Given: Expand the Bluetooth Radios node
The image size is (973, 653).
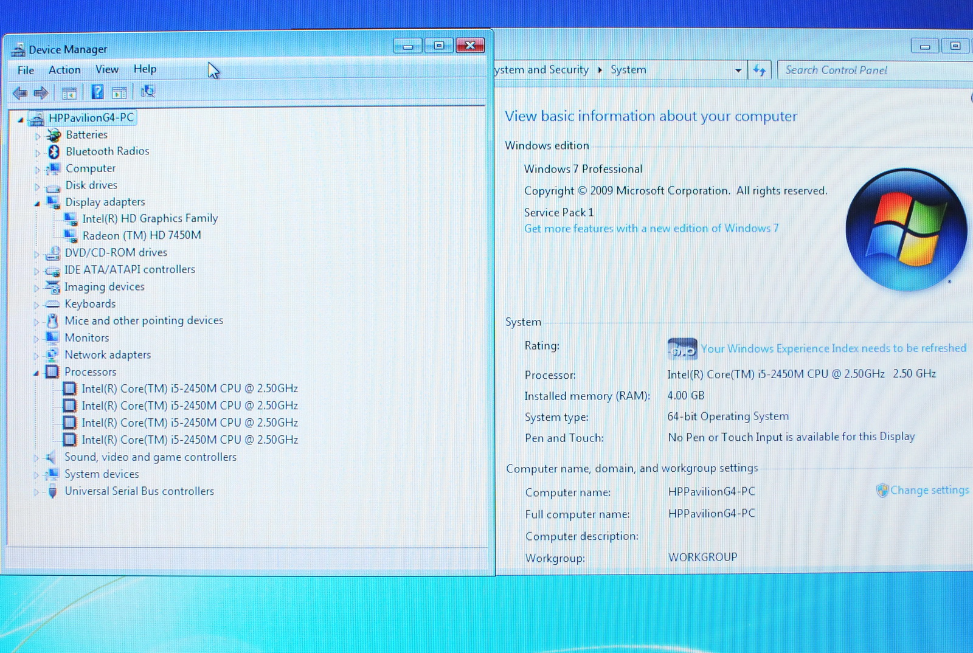Looking at the screenshot, I should (37, 153).
